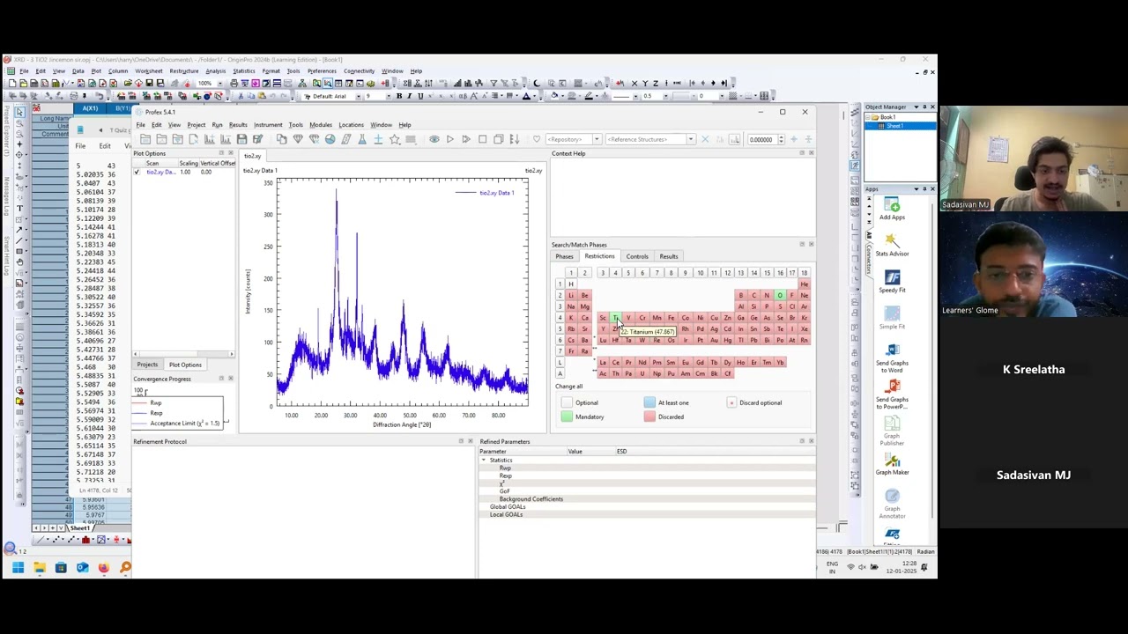The image size is (1128, 634).
Task: Open Send Graphs to PowerPoint app
Action: pos(892,394)
